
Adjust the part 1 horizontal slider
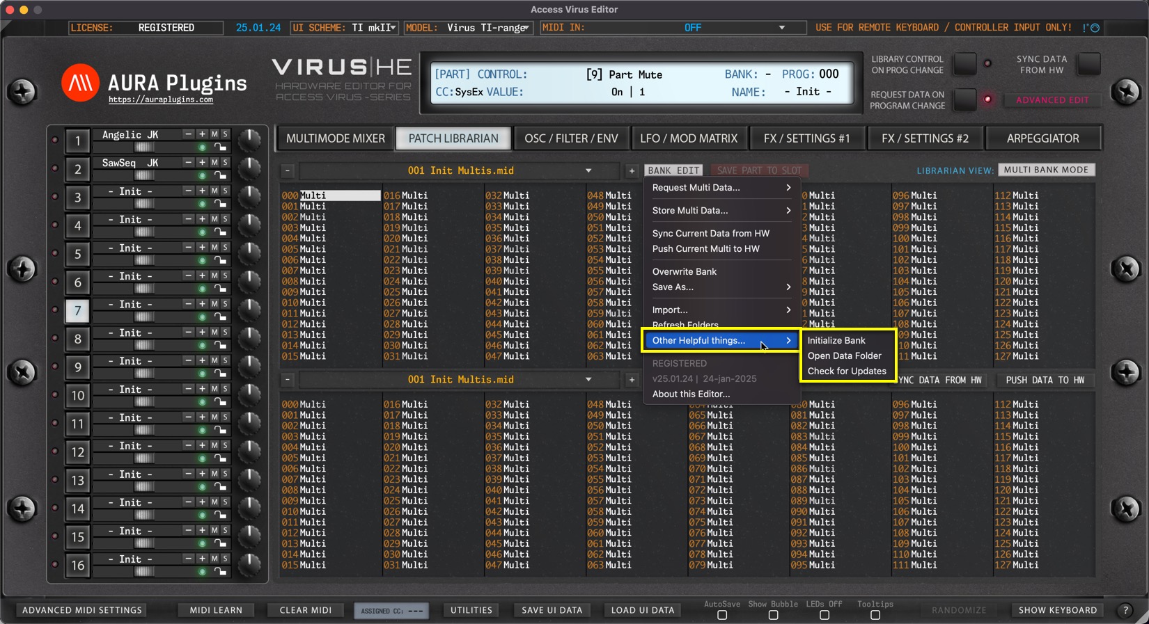click(x=144, y=147)
